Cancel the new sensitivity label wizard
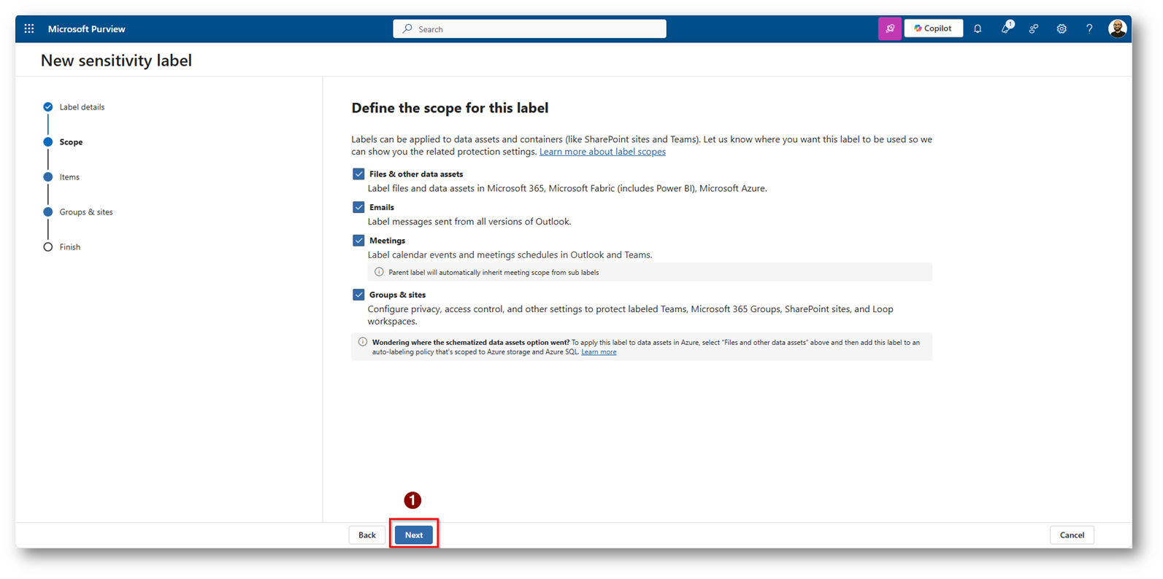 point(1072,535)
